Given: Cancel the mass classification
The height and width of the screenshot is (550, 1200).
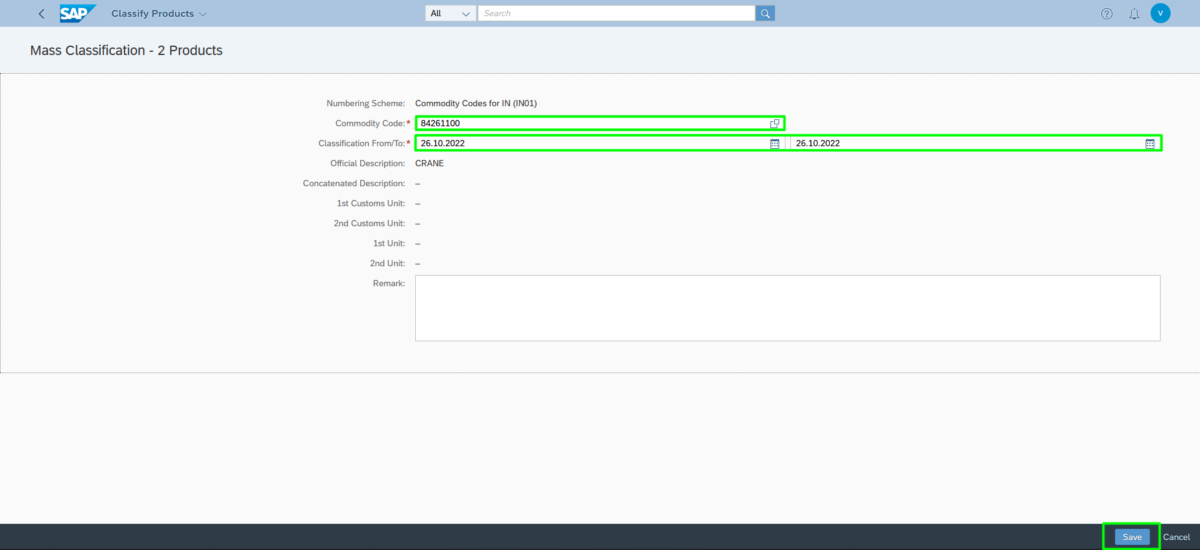Looking at the screenshot, I should [x=1176, y=537].
